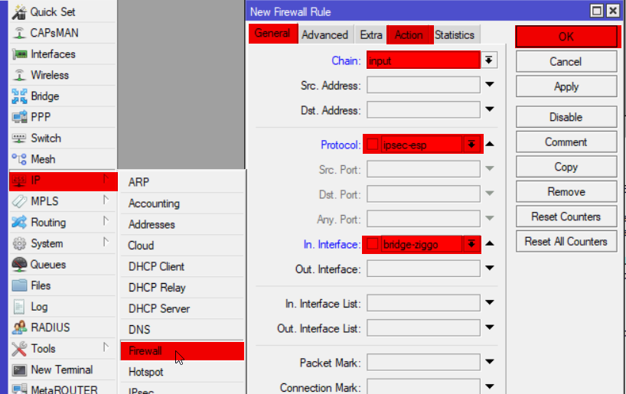The image size is (626, 394).
Task: Switch to the Action tab
Action: 409,34
